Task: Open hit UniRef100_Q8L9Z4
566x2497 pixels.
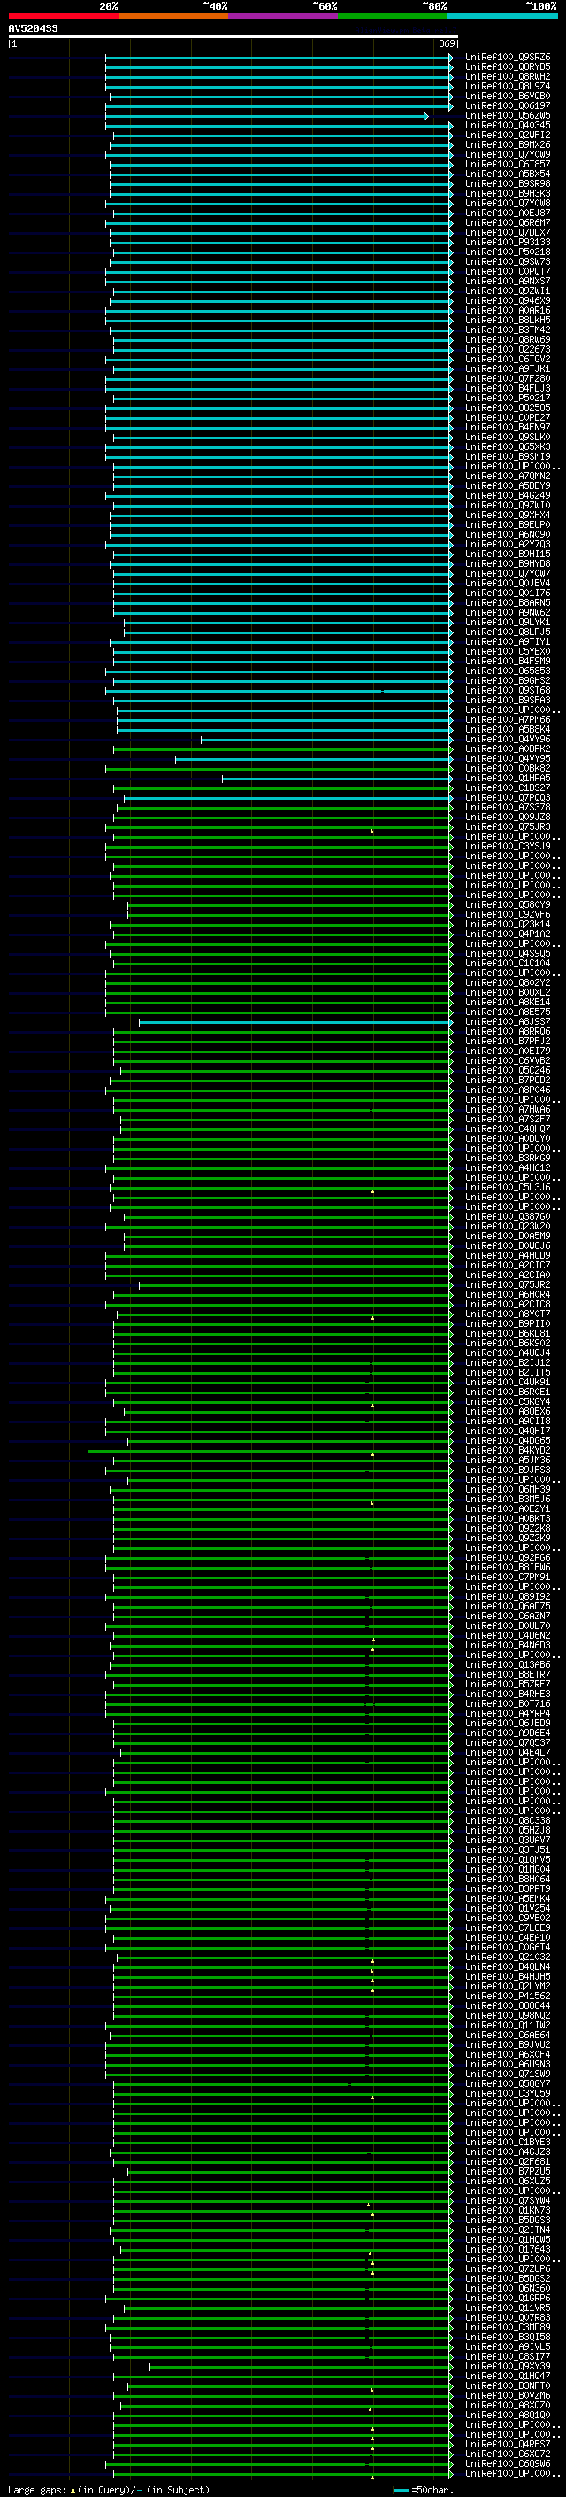Action: point(508,86)
